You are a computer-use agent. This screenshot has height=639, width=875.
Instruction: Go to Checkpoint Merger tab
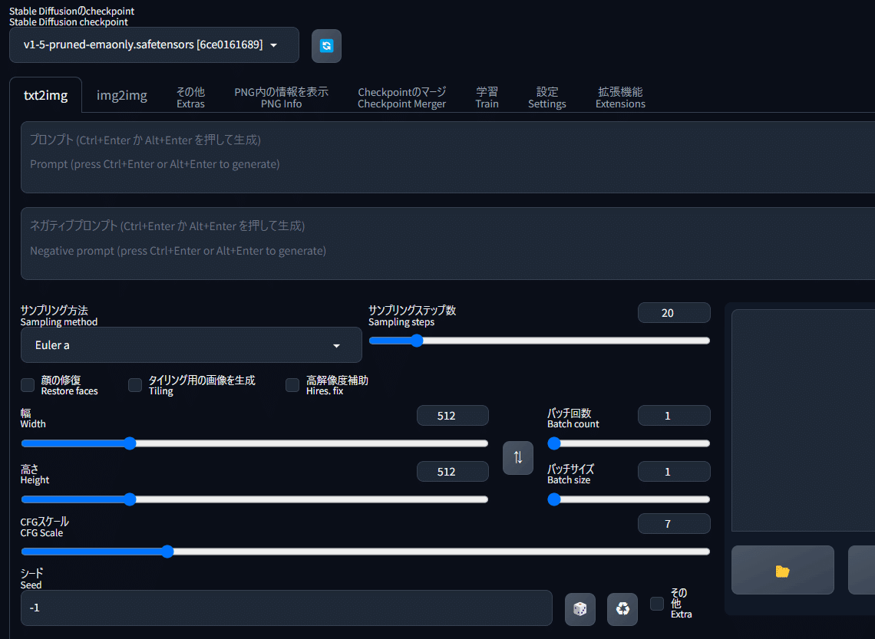click(x=401, y=97)
